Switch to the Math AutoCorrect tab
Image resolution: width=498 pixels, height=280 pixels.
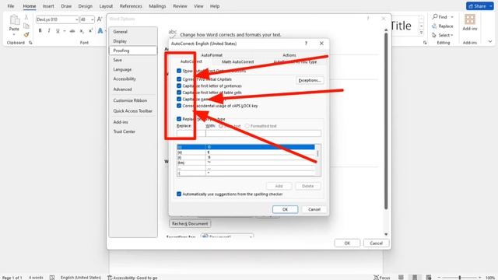tap(237, 62)
